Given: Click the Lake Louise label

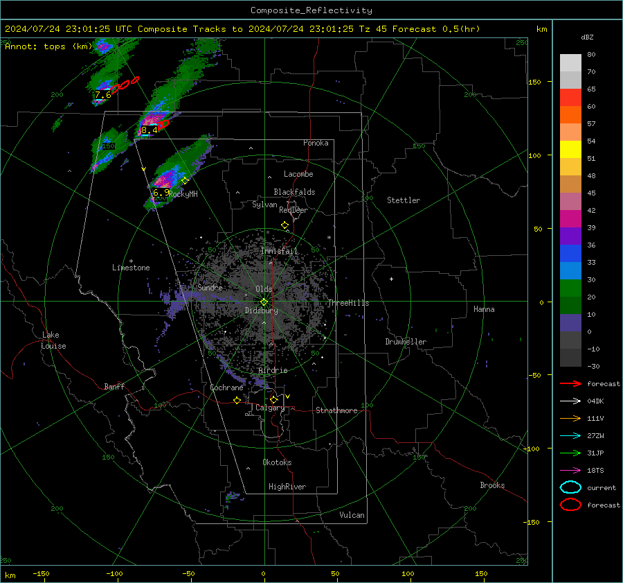Looking at the screenshot, I should click(x=54, y=340).
